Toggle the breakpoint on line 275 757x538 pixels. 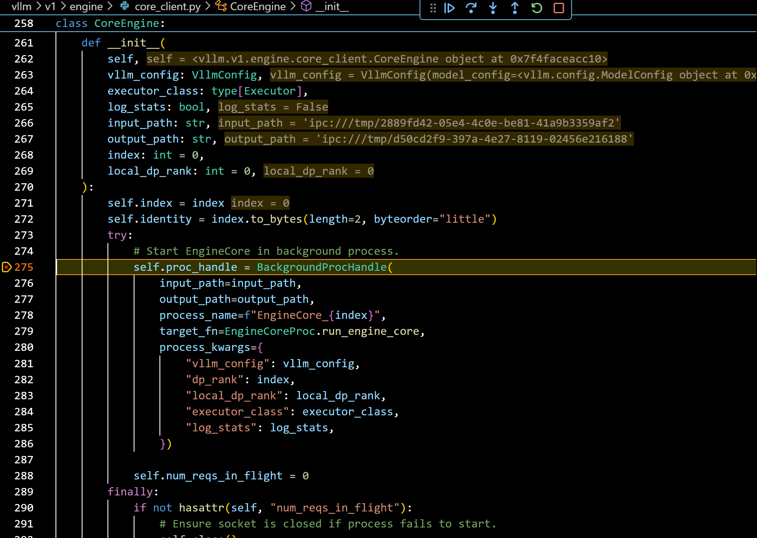pyautogui.click(x=7, y=267)
